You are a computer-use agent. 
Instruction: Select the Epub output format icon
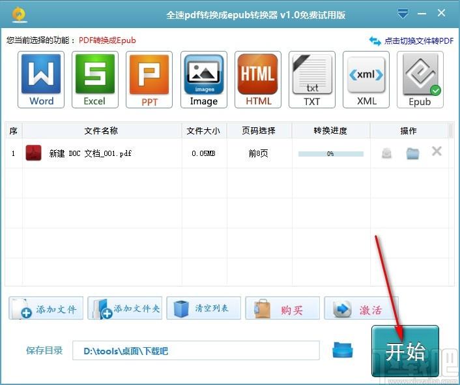pyautogui.click(x=420, y=80)
